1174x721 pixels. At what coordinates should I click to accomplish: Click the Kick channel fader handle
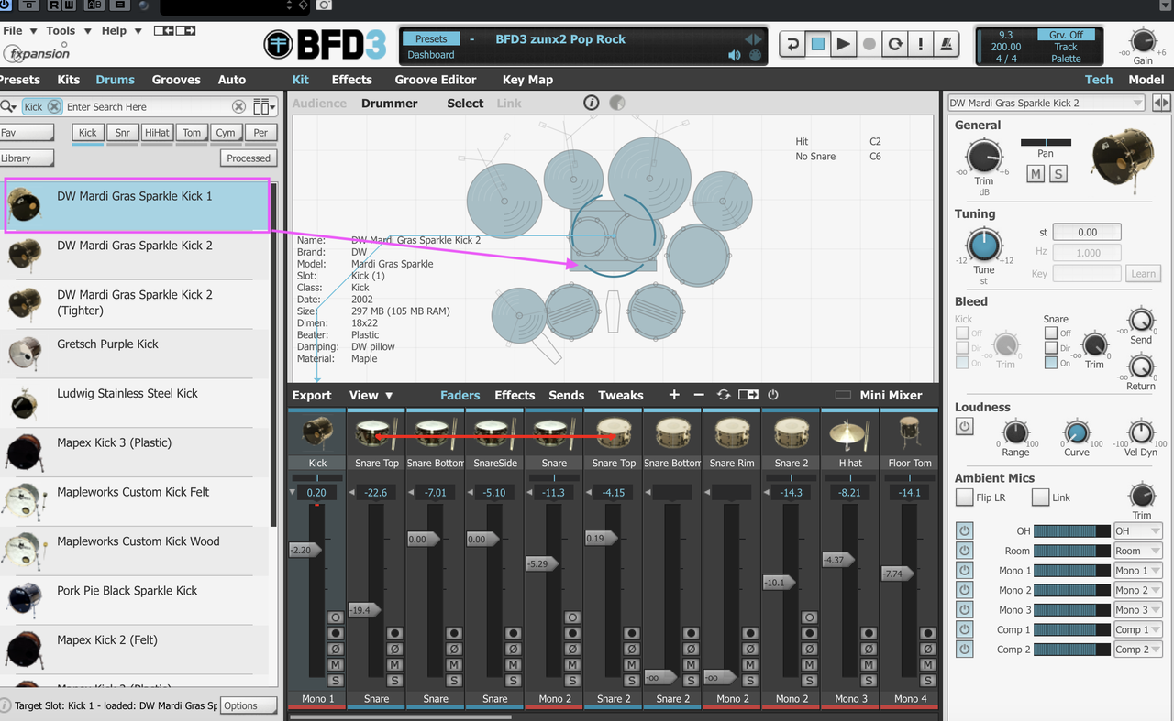(x=303, y=550)
